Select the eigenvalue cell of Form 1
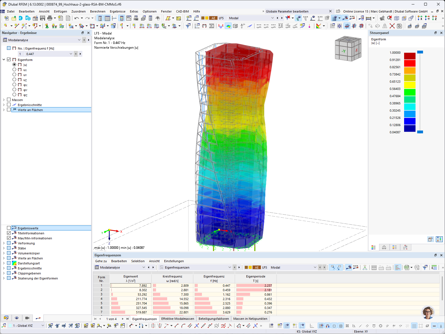Viewport: 445px width, 334px height. [131, 285]
